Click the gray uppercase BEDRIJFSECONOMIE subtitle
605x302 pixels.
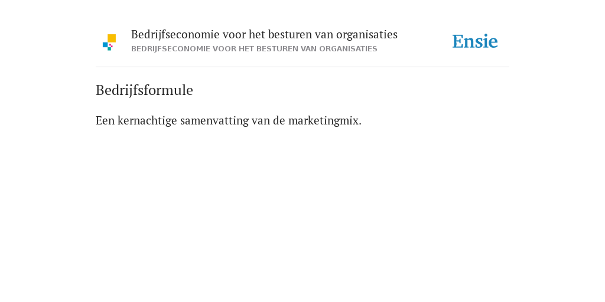pyautogui.click(x=254, y=49)
